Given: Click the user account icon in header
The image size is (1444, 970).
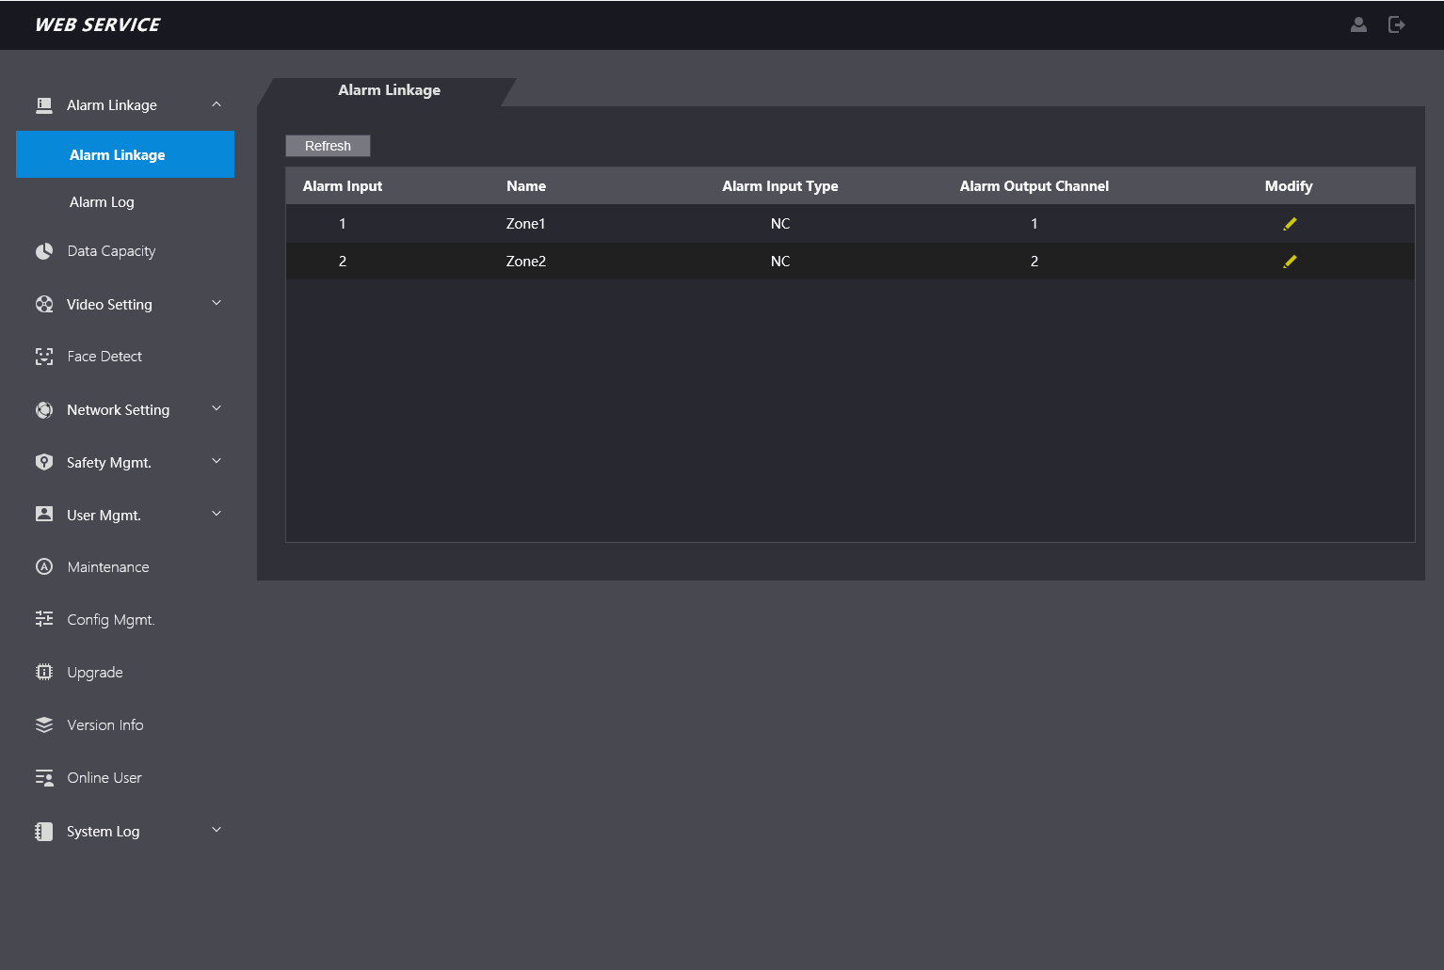Looking at the screenshot, I should point(1358,24).
